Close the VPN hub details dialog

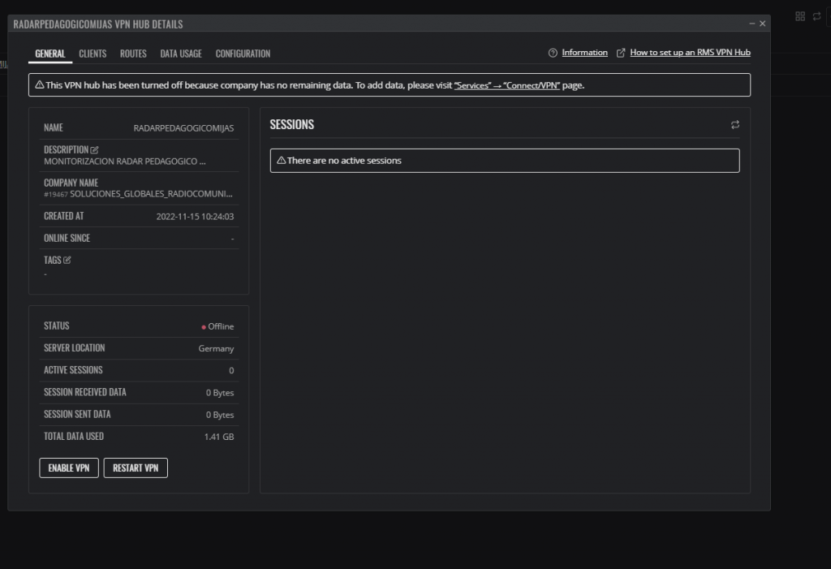763,24
